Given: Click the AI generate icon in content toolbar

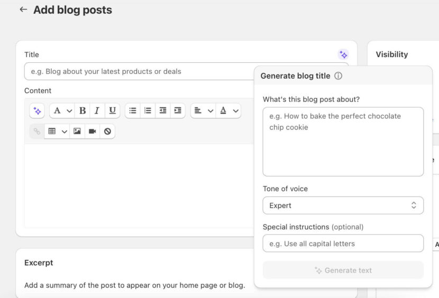Looking at the screenshot, I should (37, 111).
